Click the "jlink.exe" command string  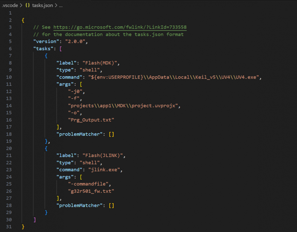105,169
